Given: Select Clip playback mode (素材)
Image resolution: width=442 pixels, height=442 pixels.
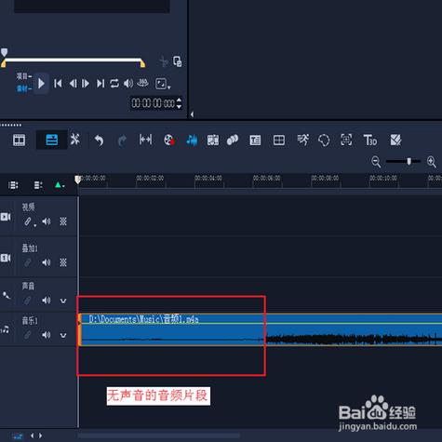Looking at the screenshot, I should [x=24, y=89].
